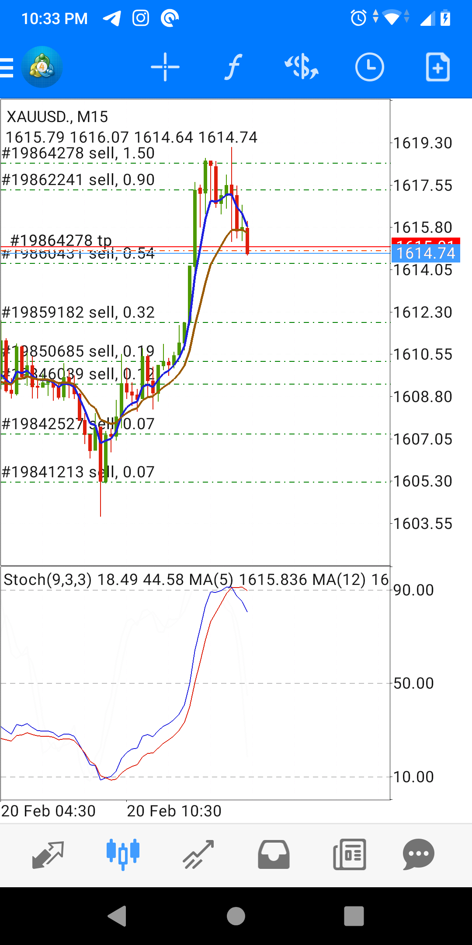Open the indicators function list
The width and height of the screenshot is (472, 945).
(x=233, y=67)
